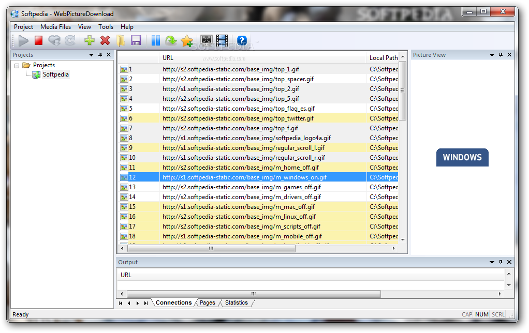
Task: Save project using the purple floppy disk icon
Action: (136, 41)
